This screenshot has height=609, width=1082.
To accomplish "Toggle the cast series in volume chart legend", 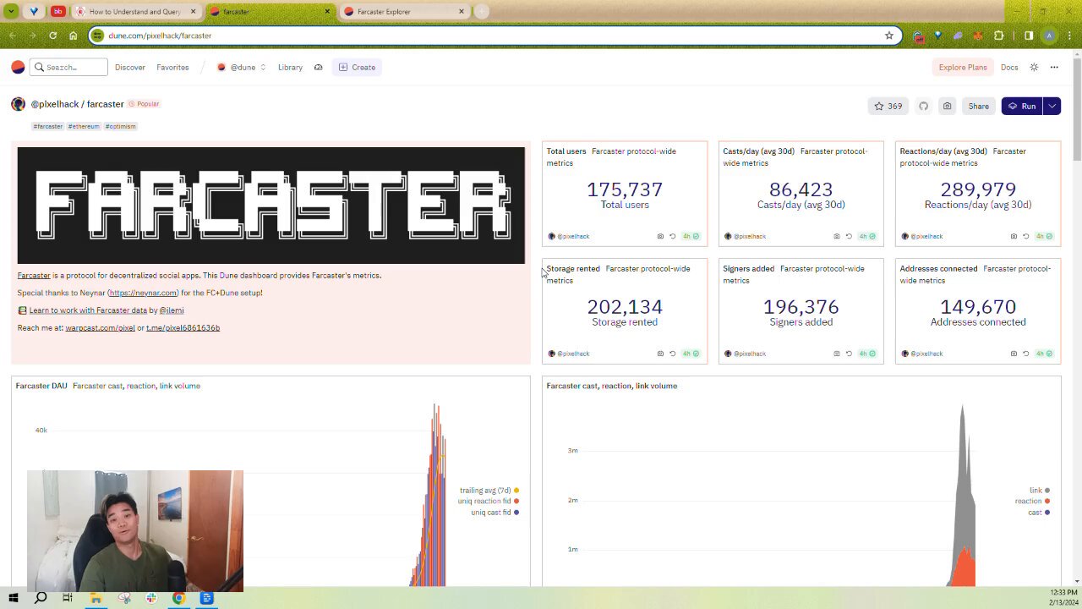I will (1039, 513).
